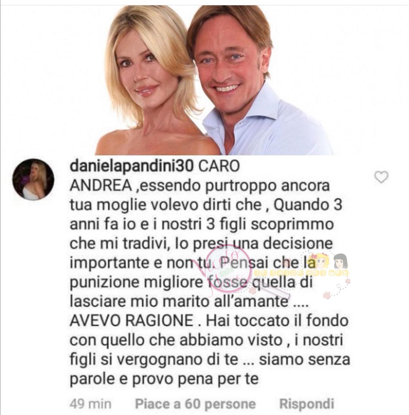Select the 49 min timestamp
Screen dimensions: 409x415
click(x=91, y=404)
